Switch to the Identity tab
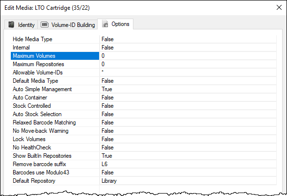The width and height of the screenshot is (287, 196). point(21,24)
